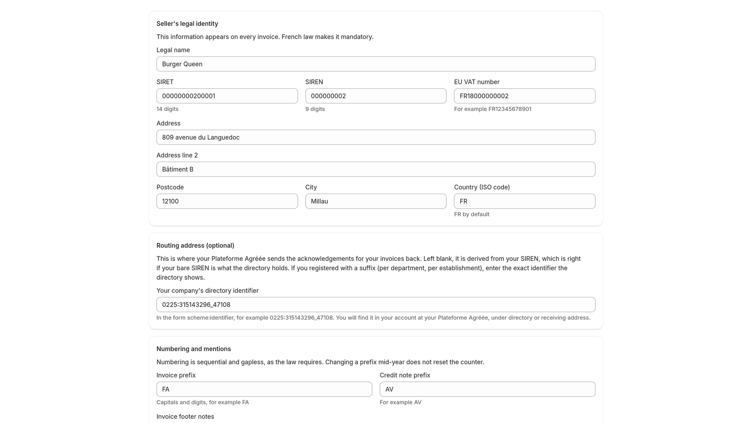The width and height of the screenshot is (752, 423).
Task: Click the 'Credit note prefix' label text
Action: pyautogui.click(x=405, y=375)
